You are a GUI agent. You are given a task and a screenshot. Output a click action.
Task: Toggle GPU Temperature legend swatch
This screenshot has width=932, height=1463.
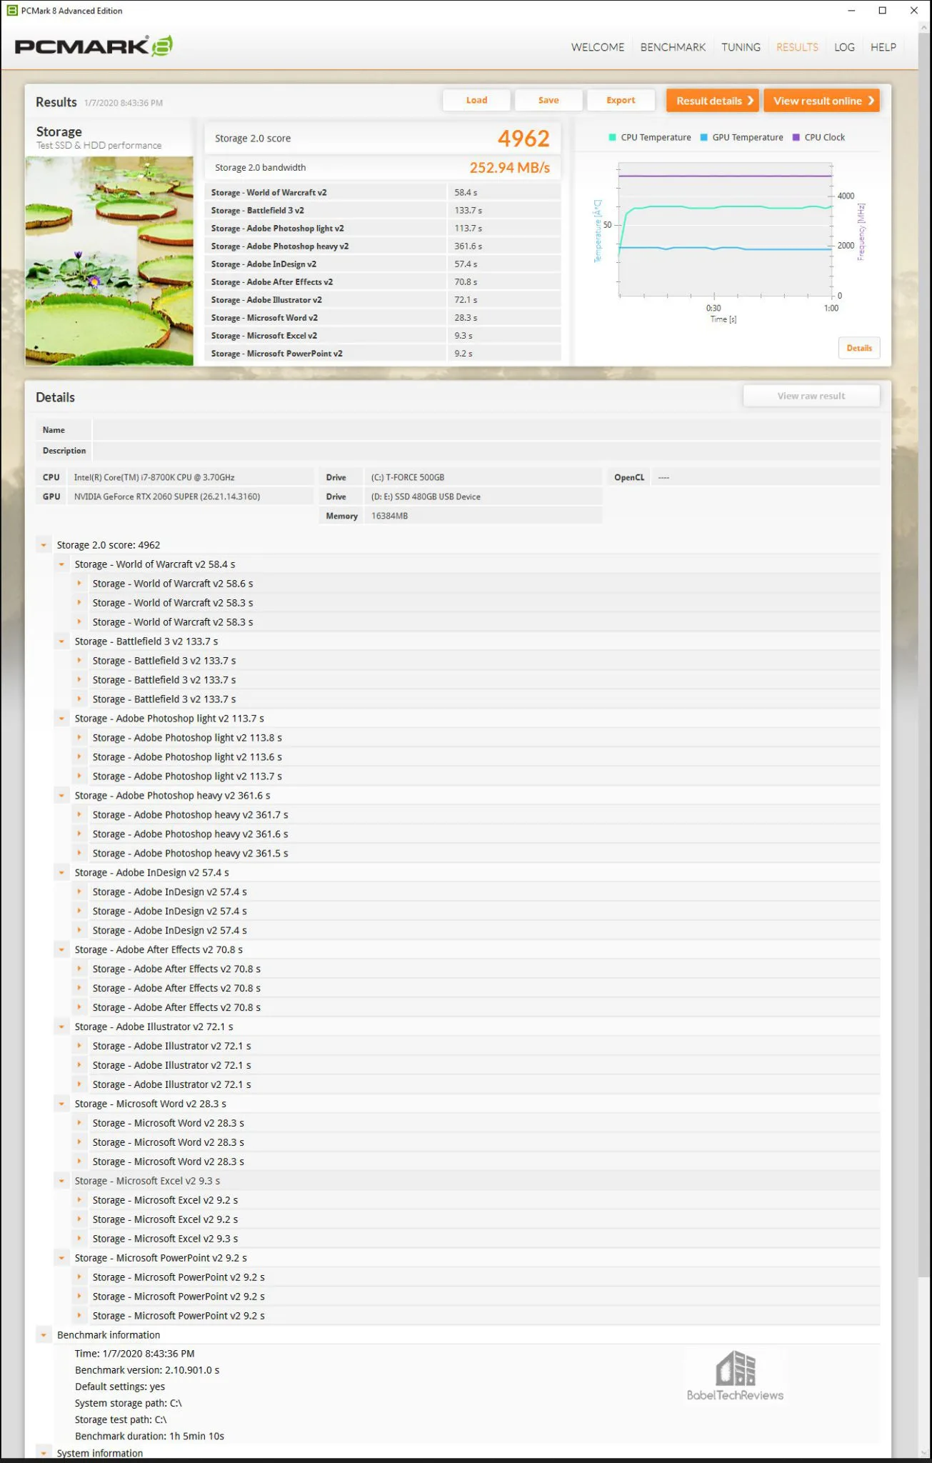(x=704, y=137)
